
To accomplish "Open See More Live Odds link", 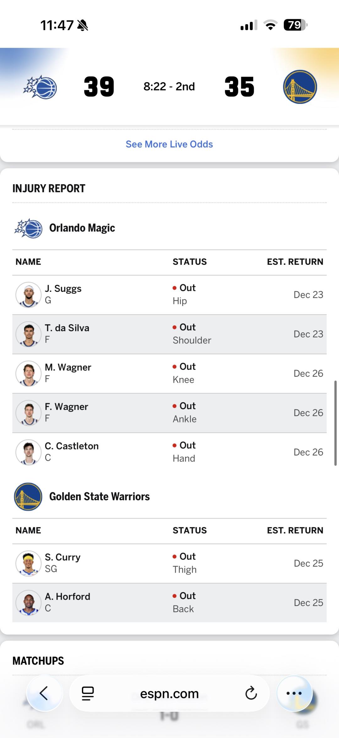I will tap(169, 144).
